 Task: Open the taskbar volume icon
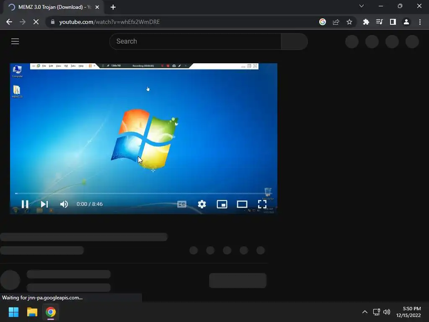387,312
